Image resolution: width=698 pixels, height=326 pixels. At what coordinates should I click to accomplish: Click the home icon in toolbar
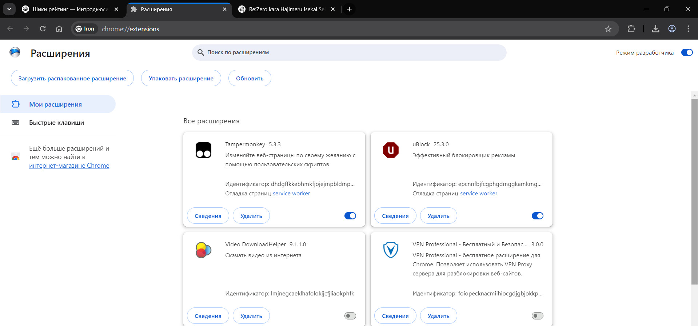[x=59, y=29]
